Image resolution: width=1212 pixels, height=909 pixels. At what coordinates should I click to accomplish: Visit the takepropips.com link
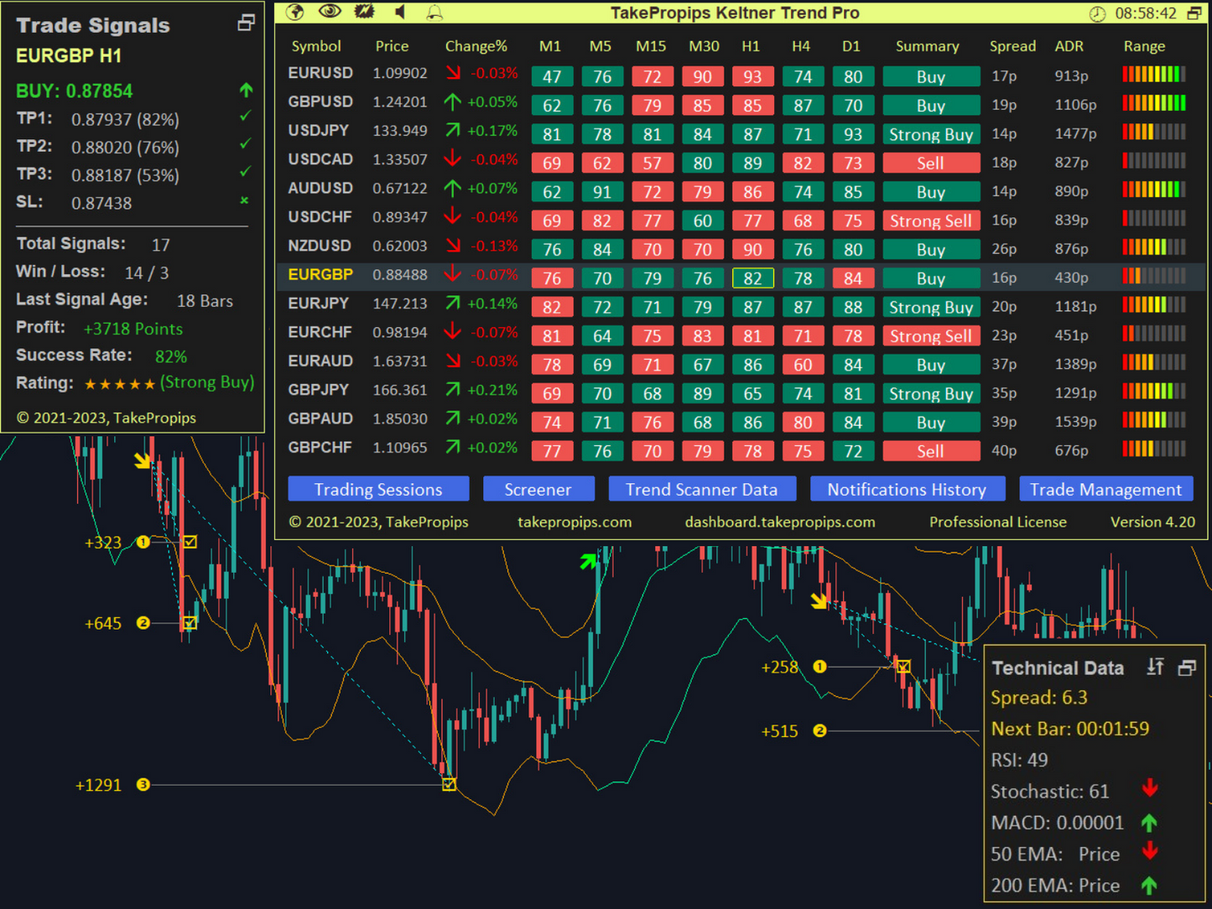[575, 522]
